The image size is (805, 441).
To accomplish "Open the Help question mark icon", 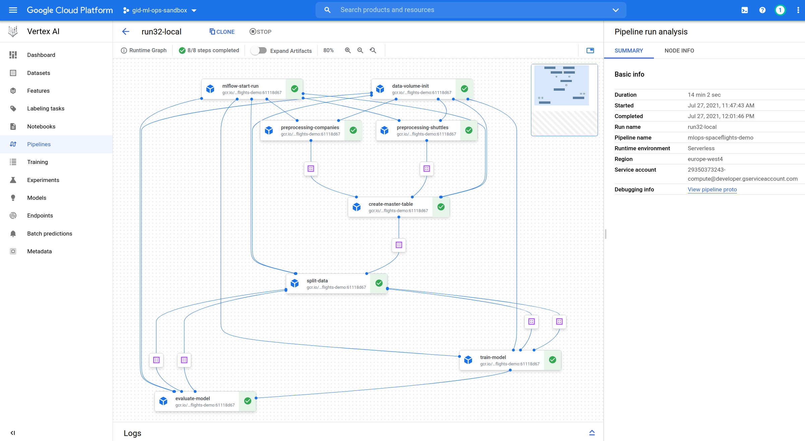I will [x=762, y=10].
